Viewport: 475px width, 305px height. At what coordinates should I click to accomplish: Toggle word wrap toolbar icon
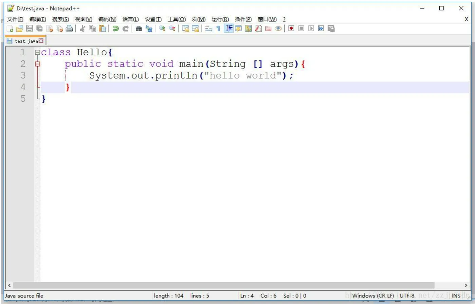click(x=209, y=29)
